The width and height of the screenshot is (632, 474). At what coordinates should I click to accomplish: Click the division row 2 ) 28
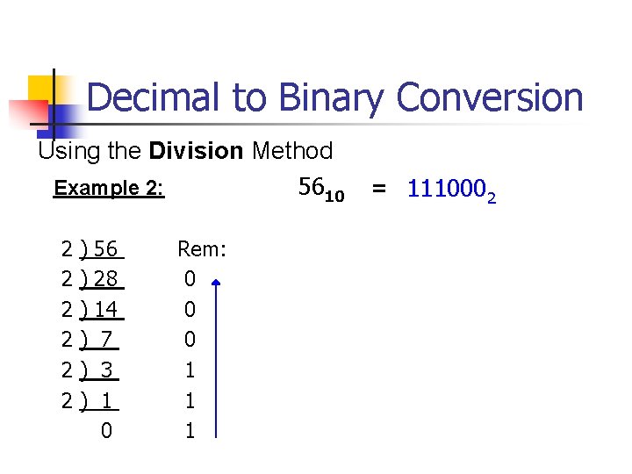click(93, 279)
